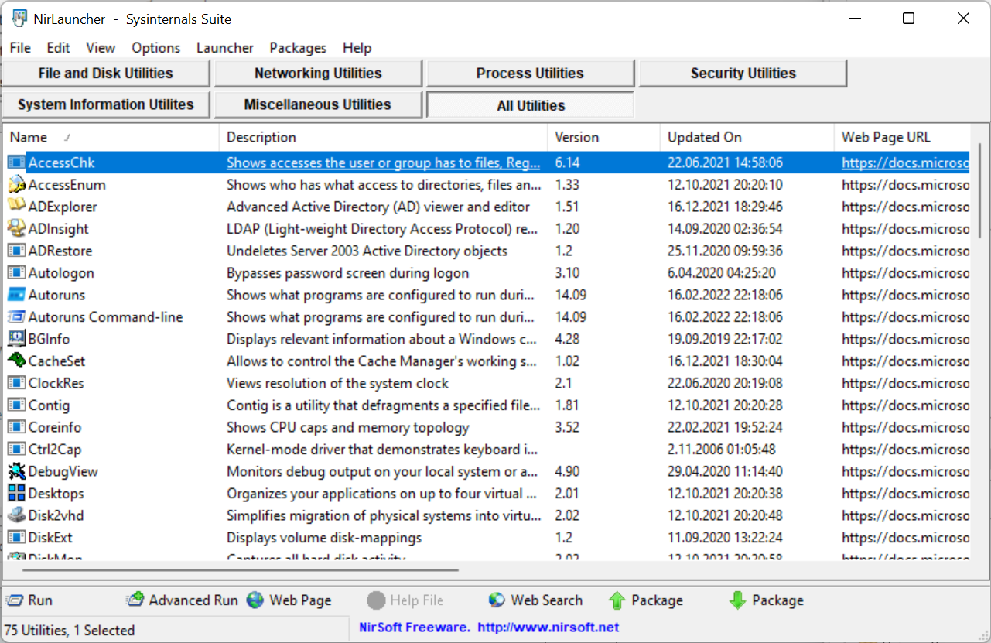Click 'Displays volume disk-mappings' description

(324, 538)
